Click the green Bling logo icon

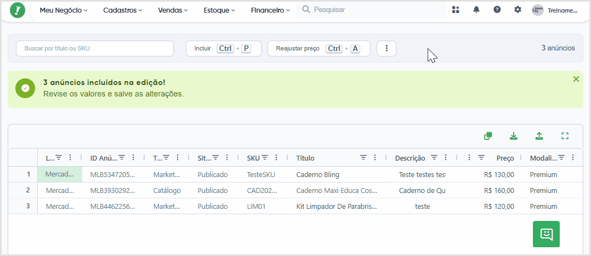point(18,10)
